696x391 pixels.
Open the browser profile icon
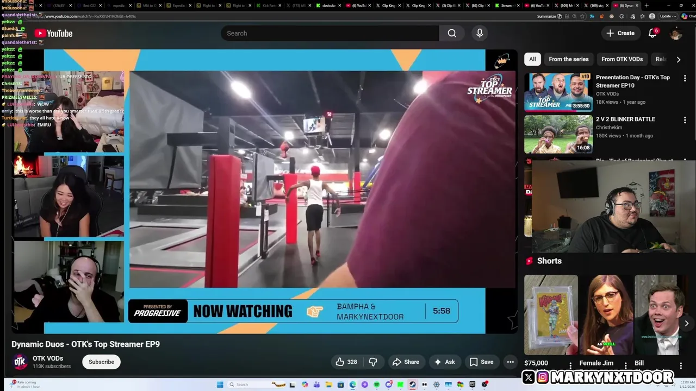click(652, 16)
